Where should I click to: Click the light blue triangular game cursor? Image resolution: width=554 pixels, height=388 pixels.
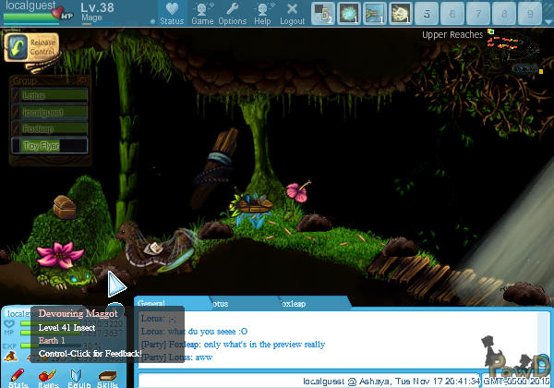click(x=116, y=284)
